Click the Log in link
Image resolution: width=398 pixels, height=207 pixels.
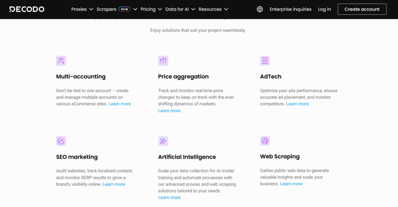click(x=325, y=9)
